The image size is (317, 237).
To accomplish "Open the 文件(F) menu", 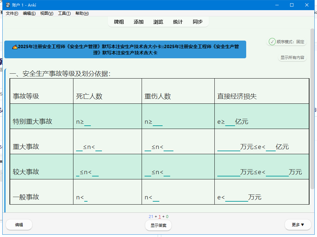I will point(12,13).
